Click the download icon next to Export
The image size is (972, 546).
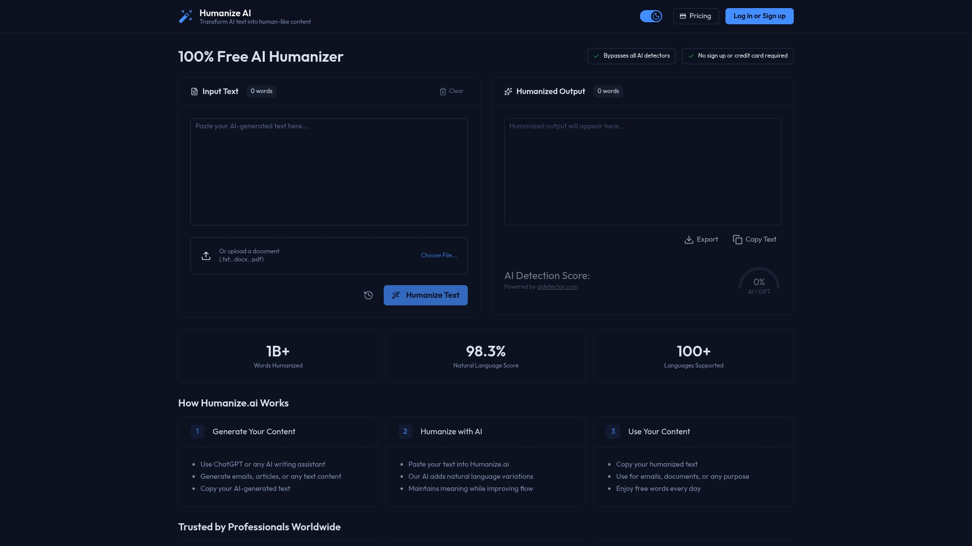tap(689, 239)
